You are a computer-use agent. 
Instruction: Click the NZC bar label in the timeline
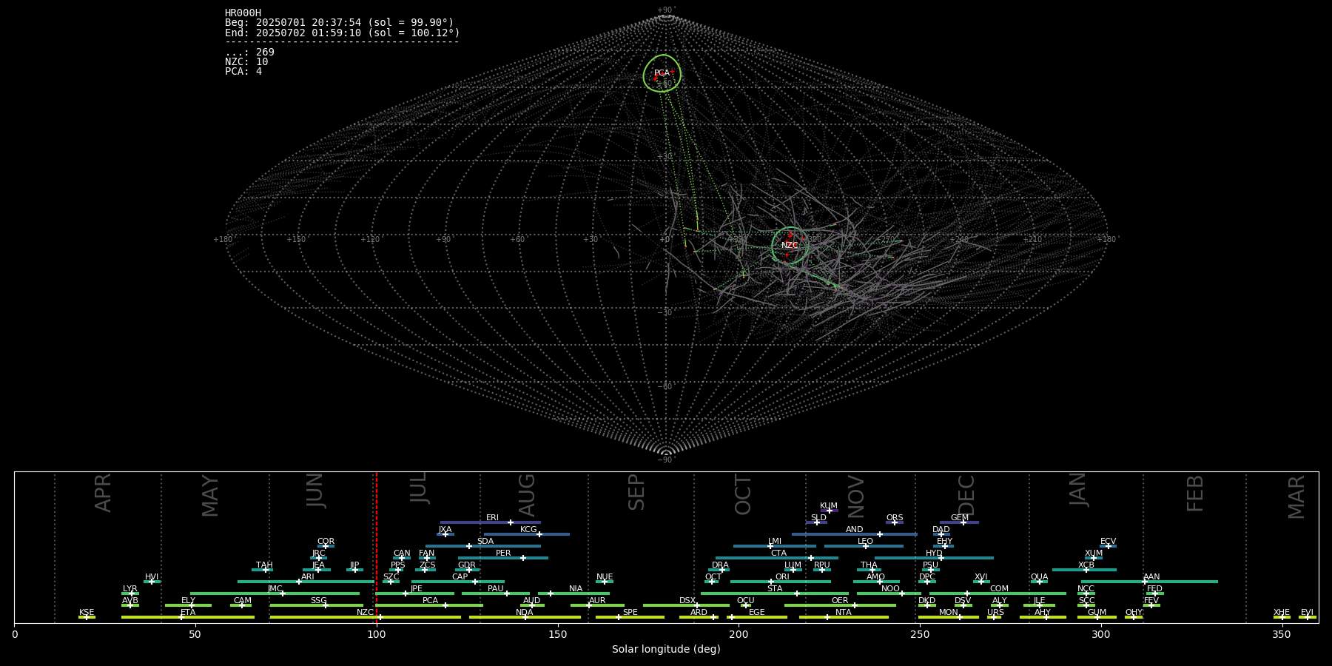tap(365, 613)
